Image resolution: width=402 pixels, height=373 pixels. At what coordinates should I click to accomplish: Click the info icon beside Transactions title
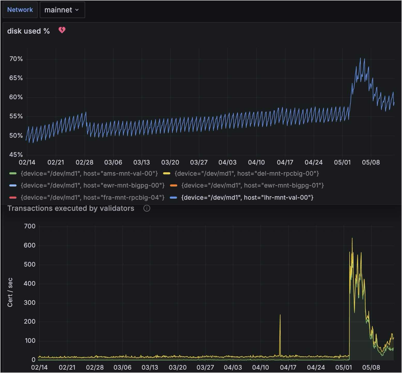point(147,208)
